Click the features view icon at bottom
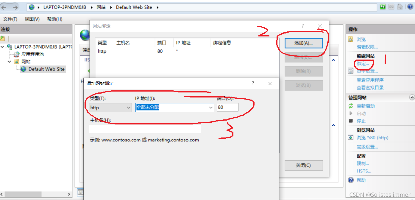 click(80, 192)
